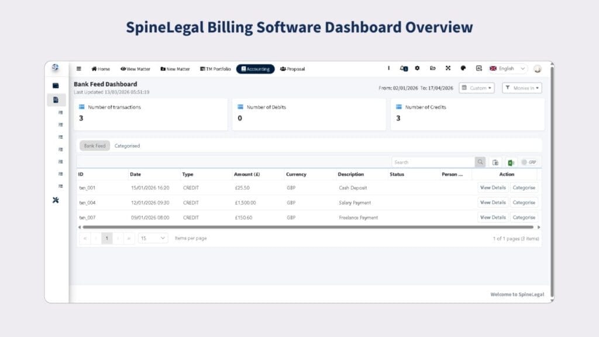Open the theme palette icon
Screen dimensions: 599x337
[463, 68]
